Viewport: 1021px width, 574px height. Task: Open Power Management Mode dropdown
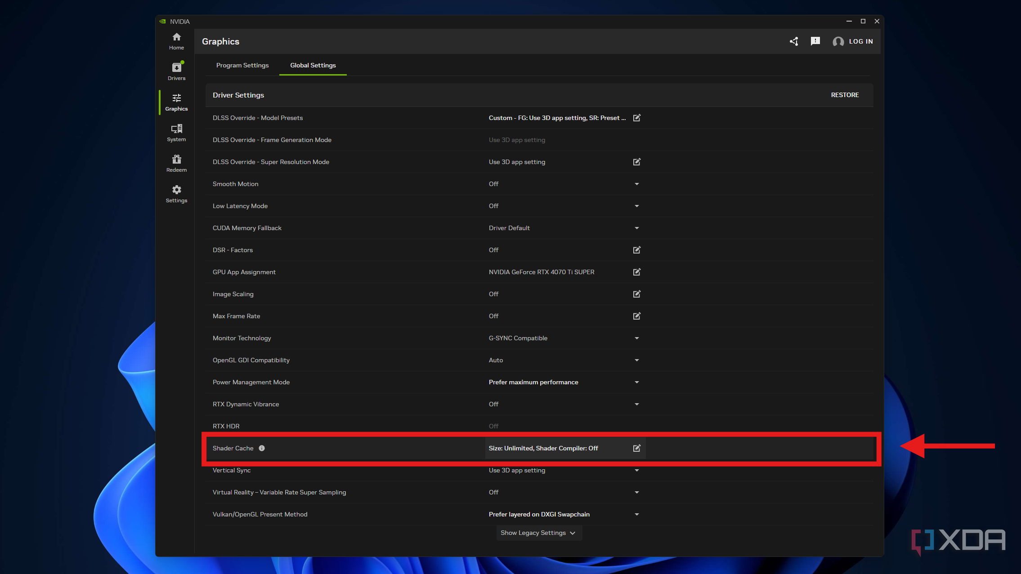(636, 382)
